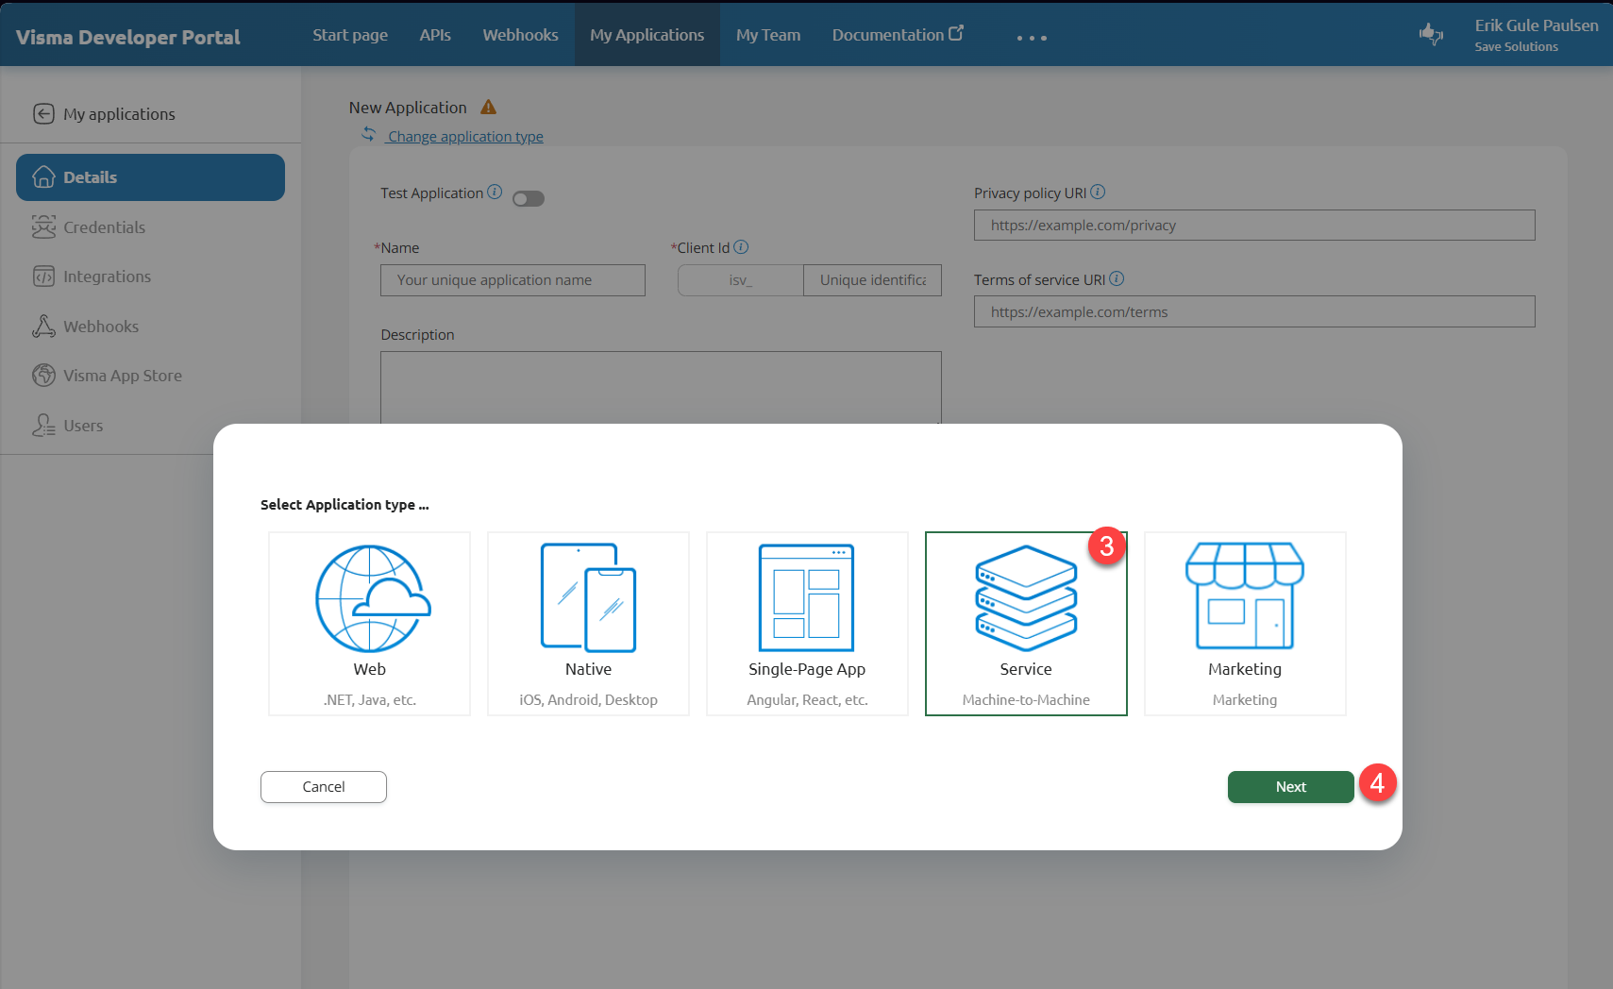The width and height of the screenshot is (1613, 989).
Task: Click the Cancel button
Action: point(324,787)
